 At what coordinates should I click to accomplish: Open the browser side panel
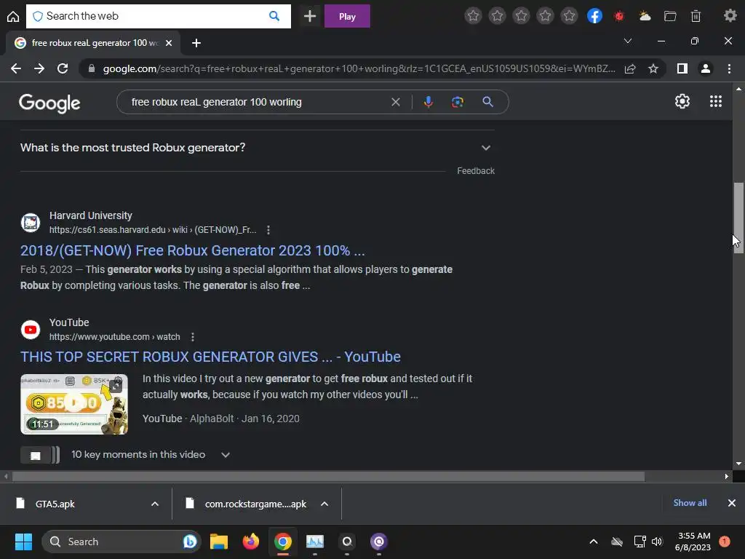(x=682, y=68)
